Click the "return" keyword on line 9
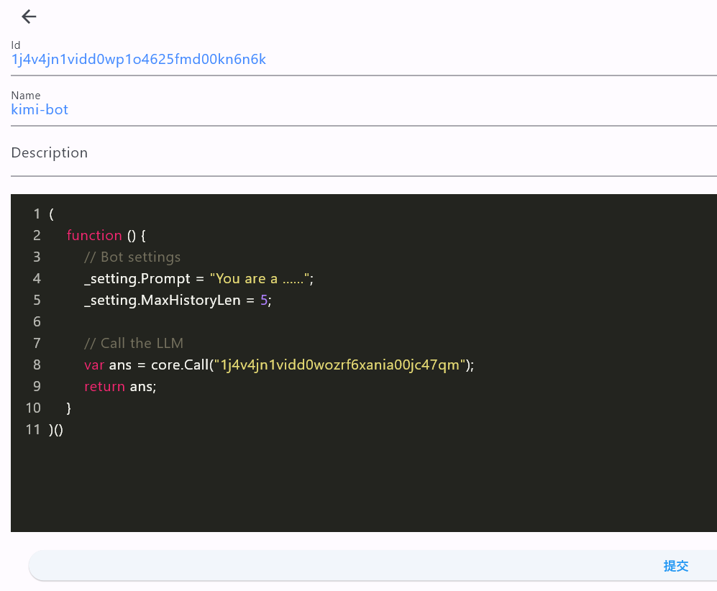The height and width of the screenshot is (591, 717). coord(104,387)
